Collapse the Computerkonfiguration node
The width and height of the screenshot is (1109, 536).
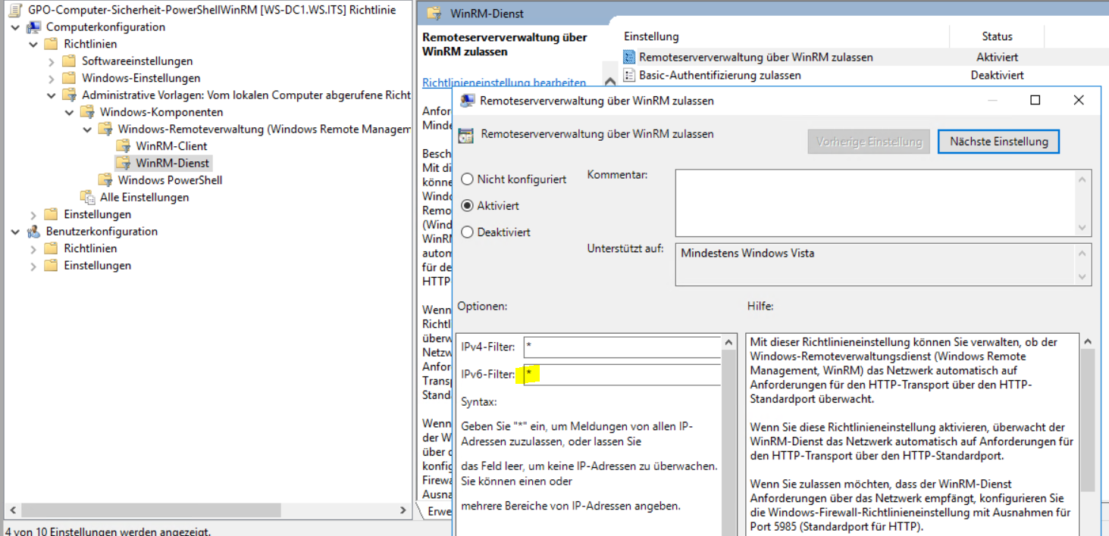(16, 27)
